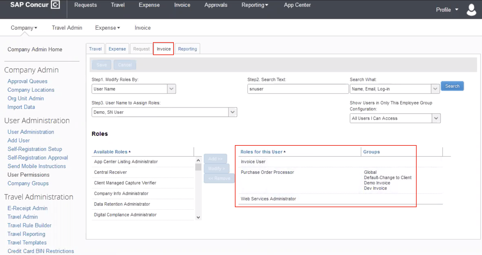Screen dimensions: 482x255
Task: Open the Approval Queues link
Action: [28, 81]
